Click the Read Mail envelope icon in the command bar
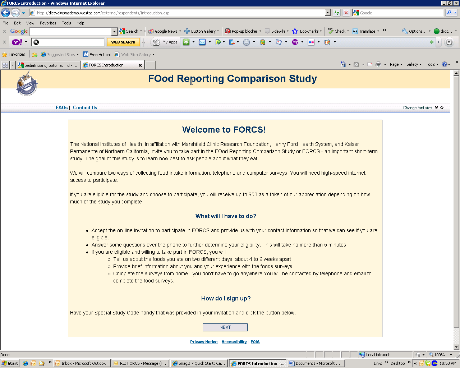 (369, 65)
